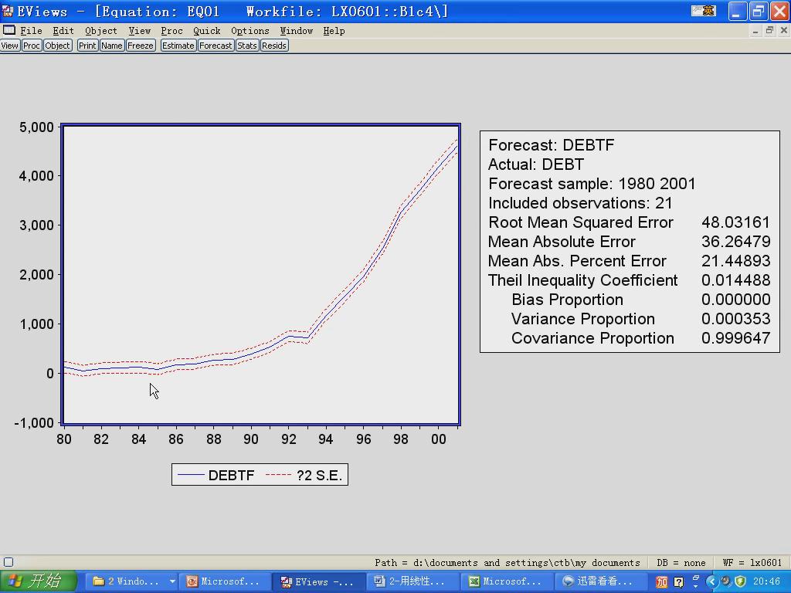Click the DEBTF legend entry

click(x=216, y=475)
